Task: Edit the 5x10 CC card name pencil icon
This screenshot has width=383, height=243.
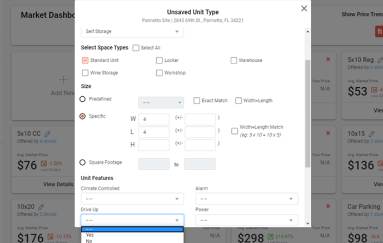Action: coord(47,134)
